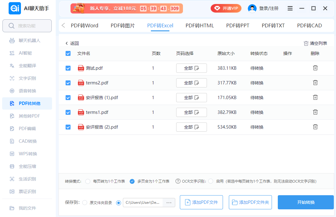This screenshot has width=336, height=217.
Task: Click the 开始转换 button
Action: [x=306, y=202]
